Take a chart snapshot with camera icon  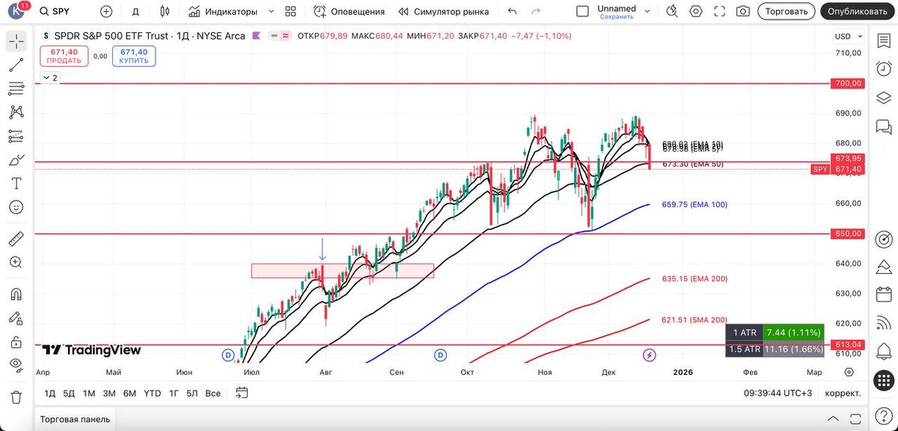click(x=743, y=11)
